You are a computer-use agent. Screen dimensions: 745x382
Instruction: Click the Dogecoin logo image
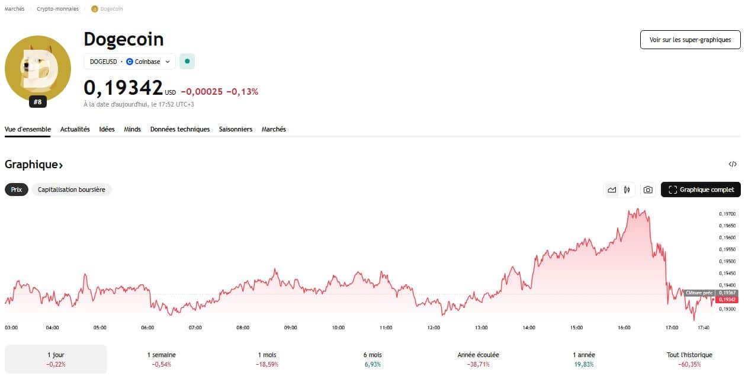pyautogui.click(x=38, y=68)
